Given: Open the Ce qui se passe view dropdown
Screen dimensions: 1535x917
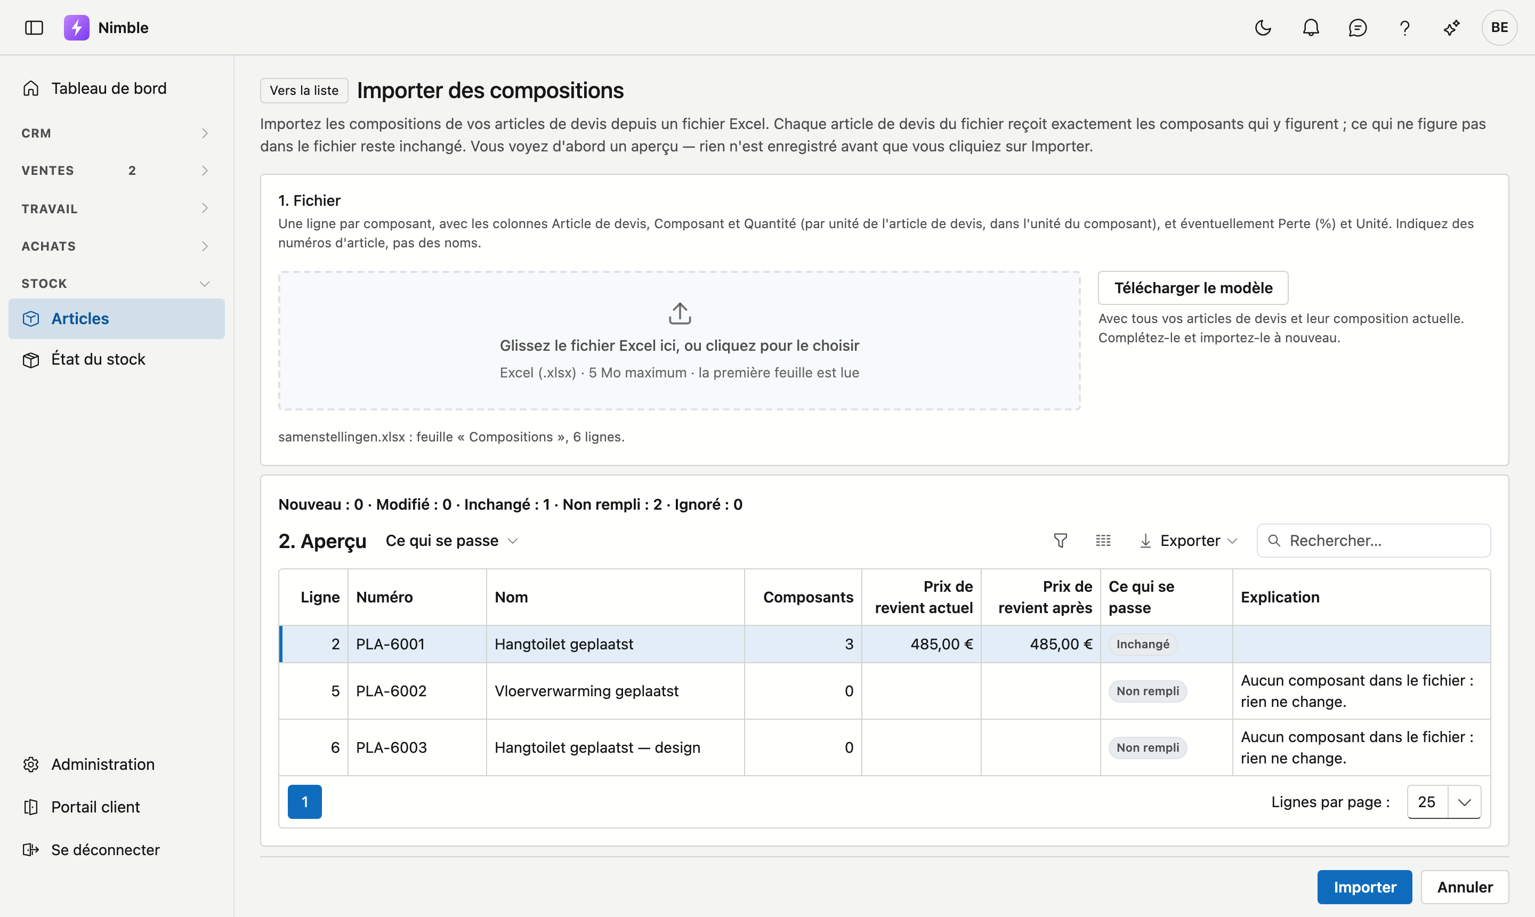Looking at the screenshot, I should pyautogui.click(x=452, y=541).
